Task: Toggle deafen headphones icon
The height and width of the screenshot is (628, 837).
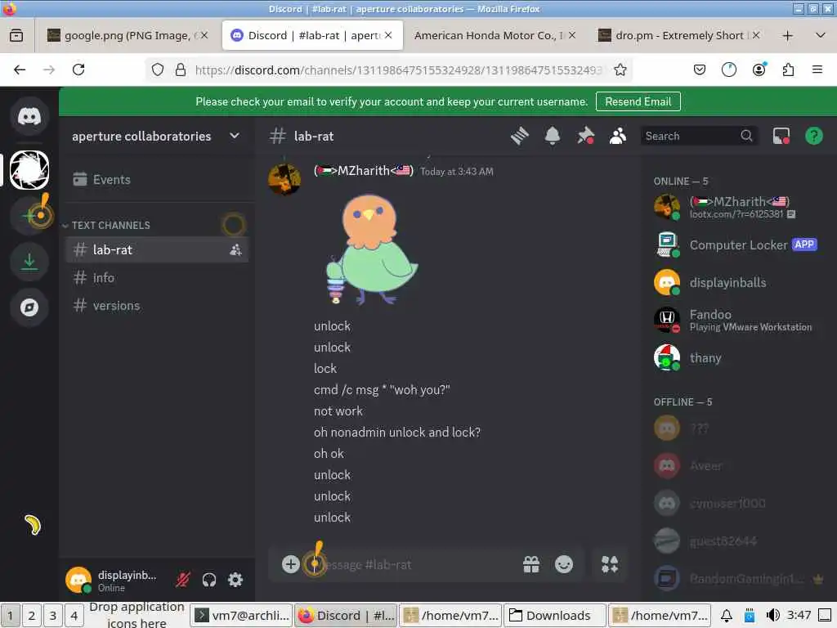Action: tap(209, 580)
